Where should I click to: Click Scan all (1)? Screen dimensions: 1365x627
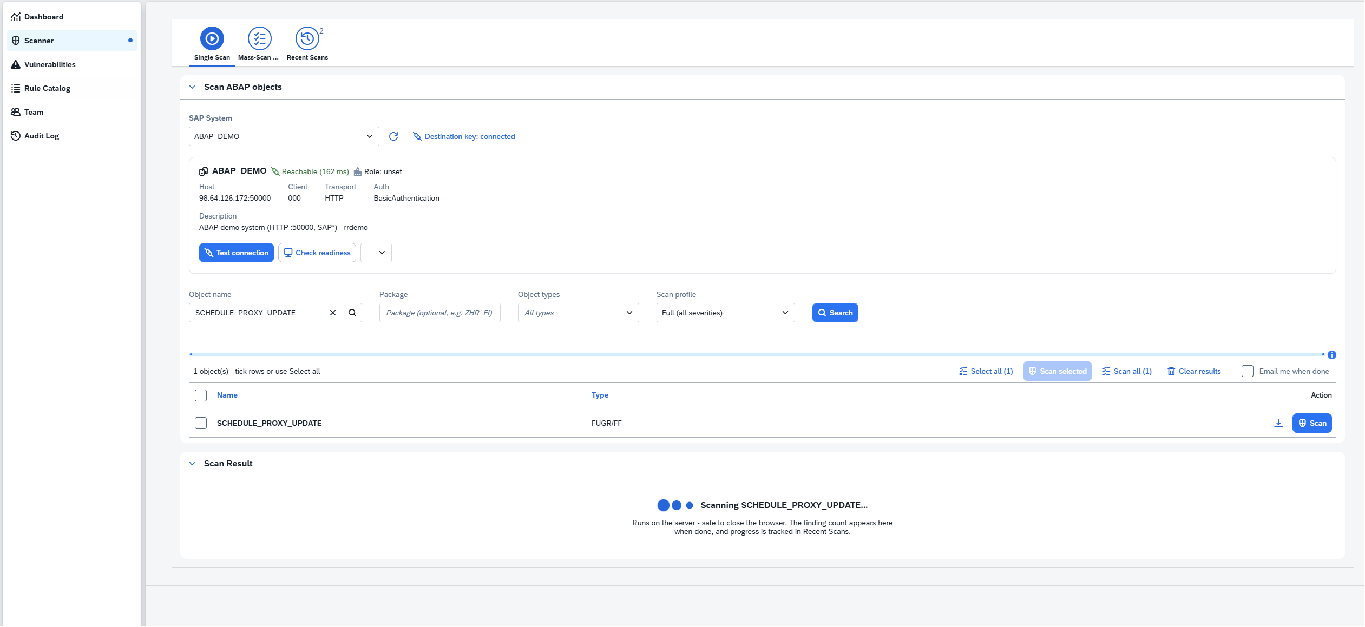coord(1127,371)
